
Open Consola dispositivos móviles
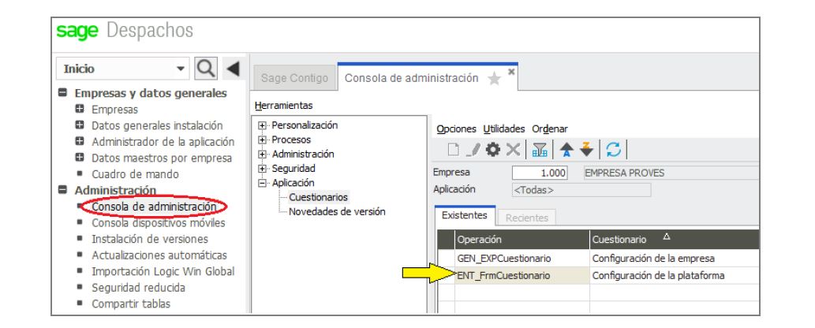(159, 223)
